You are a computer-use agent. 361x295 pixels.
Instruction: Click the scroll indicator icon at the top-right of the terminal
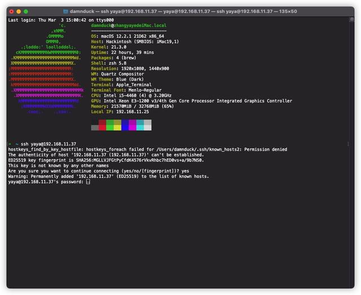click(x=351, y=19)
